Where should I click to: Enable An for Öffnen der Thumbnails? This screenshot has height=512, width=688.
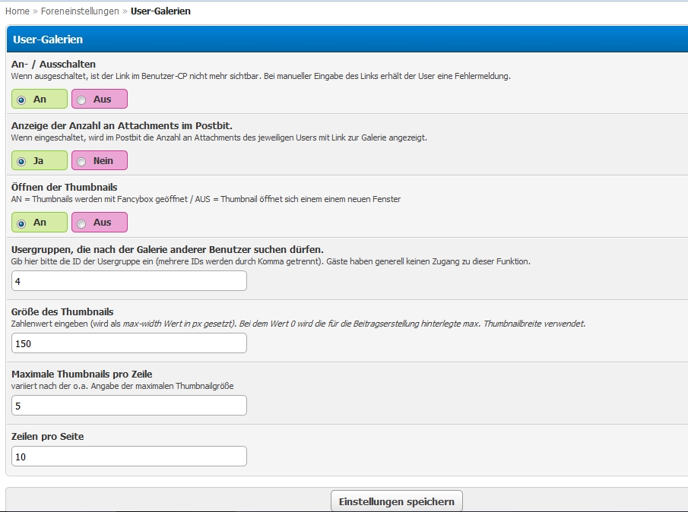[40, 223]
